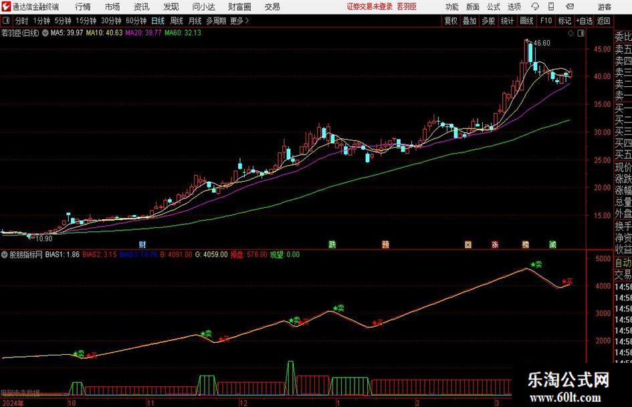Click the 预 info marker on the chart
Image resolution: width=632 pixels, height=407 pixels.
[385, 244]
